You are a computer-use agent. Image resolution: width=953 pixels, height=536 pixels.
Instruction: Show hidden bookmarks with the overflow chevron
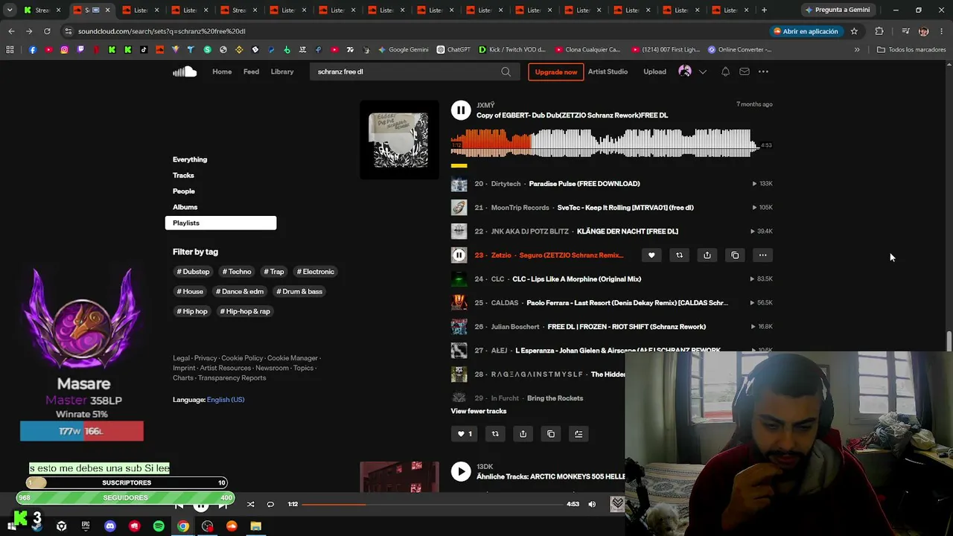[x=857, y=50]
